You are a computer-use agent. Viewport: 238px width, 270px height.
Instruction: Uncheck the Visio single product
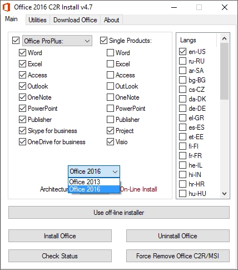110,142
